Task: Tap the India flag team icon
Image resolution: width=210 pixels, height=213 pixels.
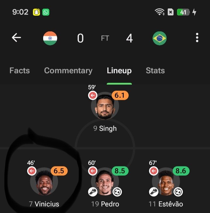Action: pos(50,38)
